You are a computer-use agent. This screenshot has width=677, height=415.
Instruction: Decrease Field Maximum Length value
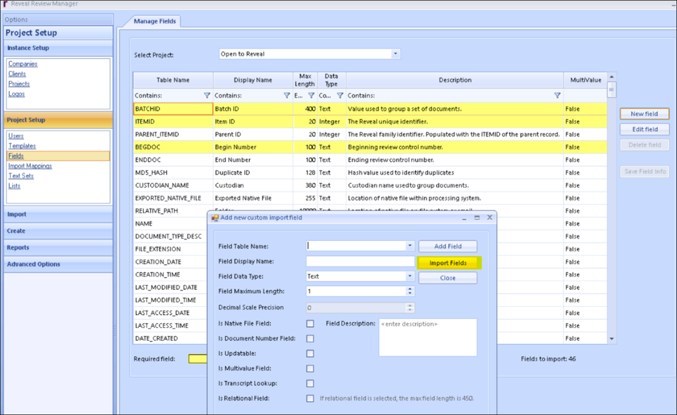pyautogui.click(x=410, y=294)
